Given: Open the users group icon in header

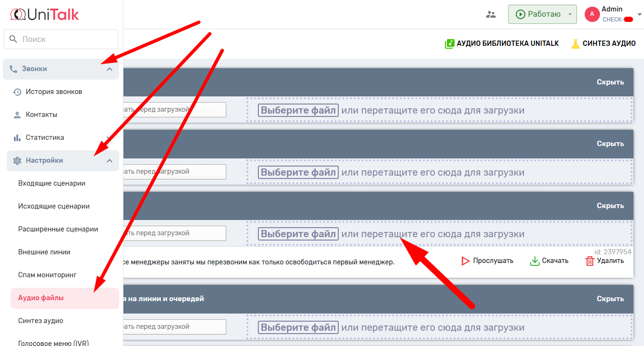Looking at the screenshot, I should pyautogui.click(x=491, y=14).
